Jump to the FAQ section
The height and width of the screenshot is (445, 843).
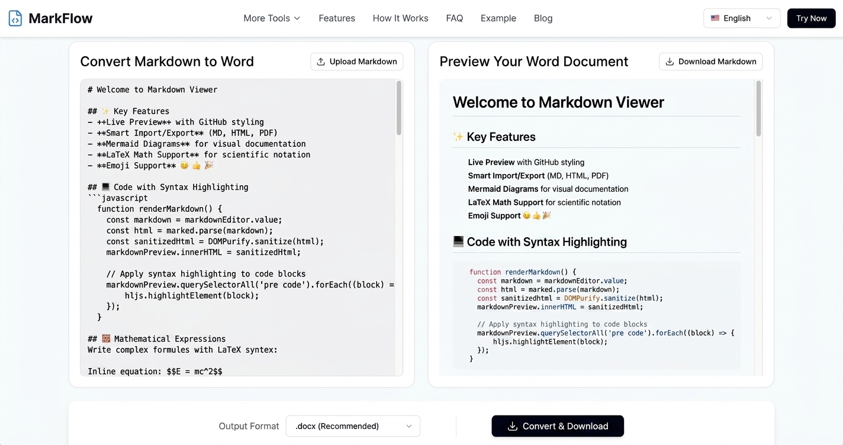pyautogui.click(x=455, y=18)
